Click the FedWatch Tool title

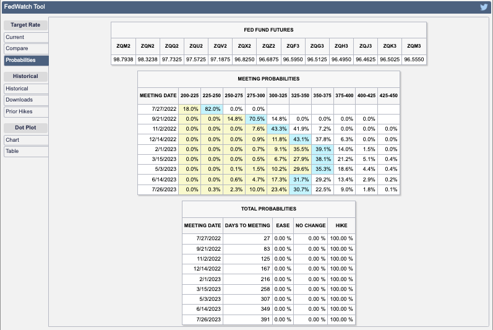click(x=25, y=7)
